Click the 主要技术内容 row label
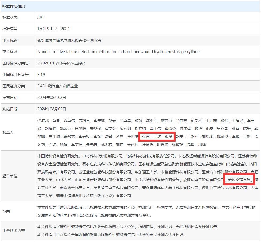This screenshot has width=261, height=242. (x=14, y=231)
